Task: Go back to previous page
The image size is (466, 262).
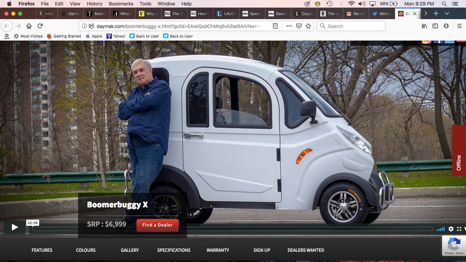Action: [7, 26]
